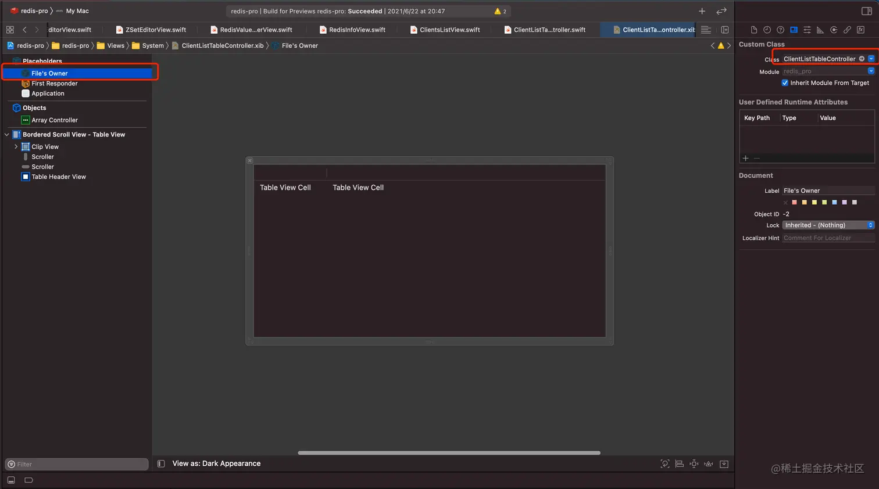Open the History inspector clock icon

(767, 30)
